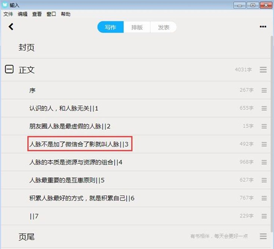Click the handle icon on the 627字 row
Image resolution: width=274 pixels, height=249 pixels.
(264, 180)
